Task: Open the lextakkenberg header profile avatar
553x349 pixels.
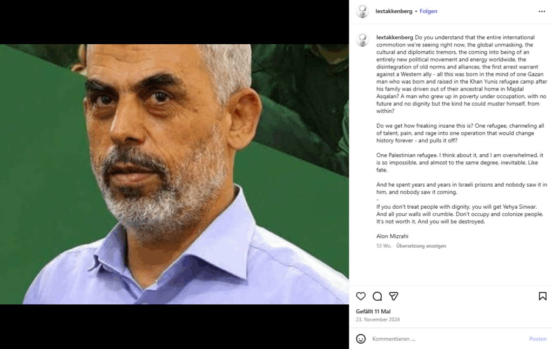Action: tap(362, 12)
